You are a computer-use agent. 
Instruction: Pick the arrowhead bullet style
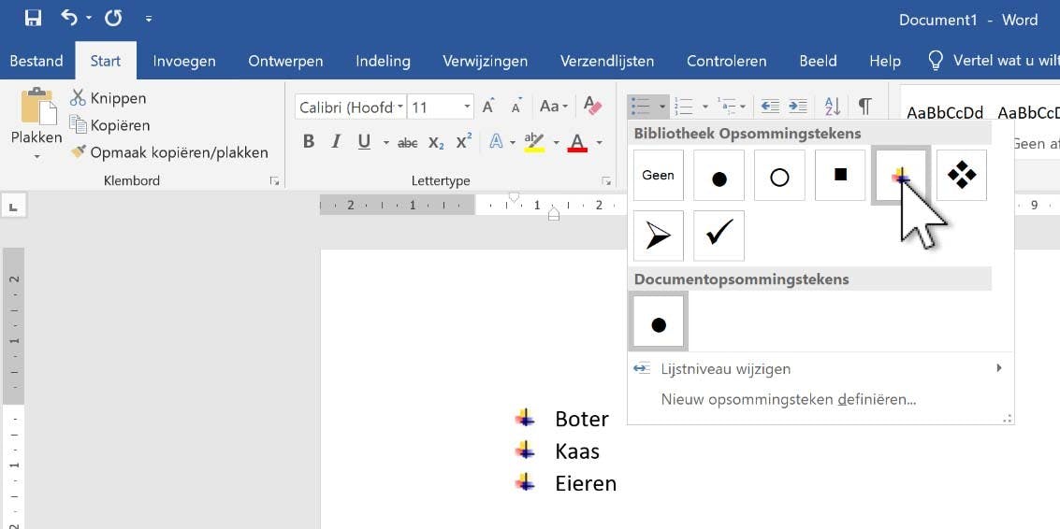pyautogui.click(x=658, y=236)
